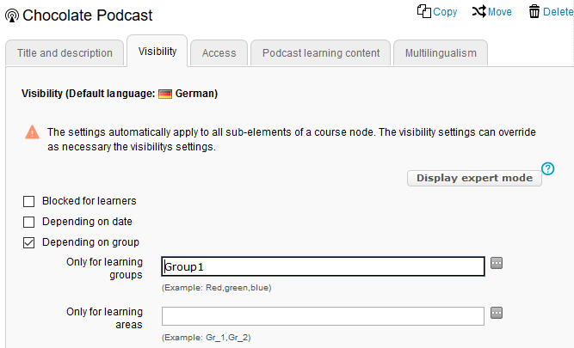Image resolution: width=574 pixels, height=348 pixels.
Task: Select the Multilingualism tab
Action: click(441, 53)
